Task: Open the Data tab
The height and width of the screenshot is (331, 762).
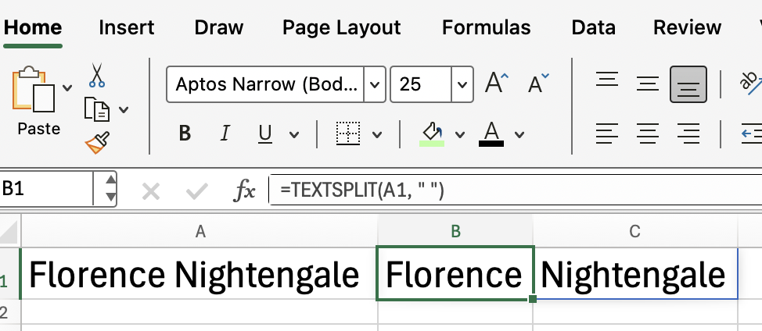Action: point(593,27)
